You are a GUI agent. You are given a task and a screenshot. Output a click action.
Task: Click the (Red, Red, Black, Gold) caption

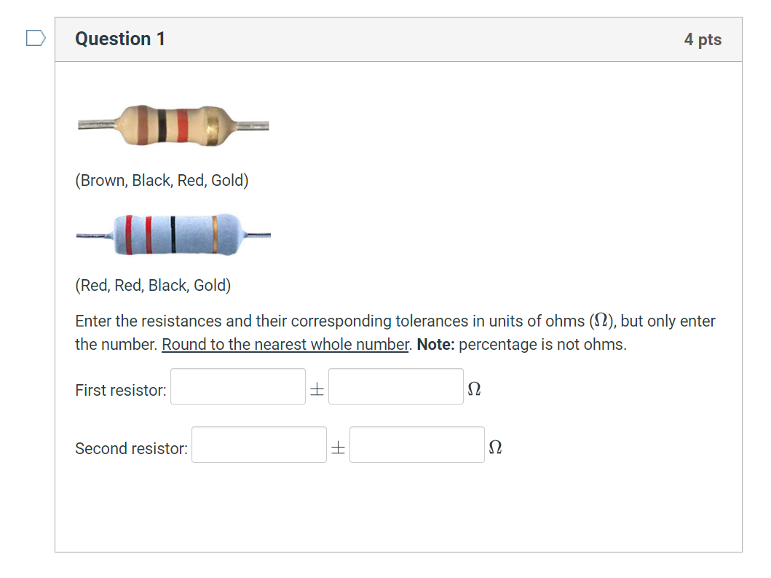coord(153,285)
